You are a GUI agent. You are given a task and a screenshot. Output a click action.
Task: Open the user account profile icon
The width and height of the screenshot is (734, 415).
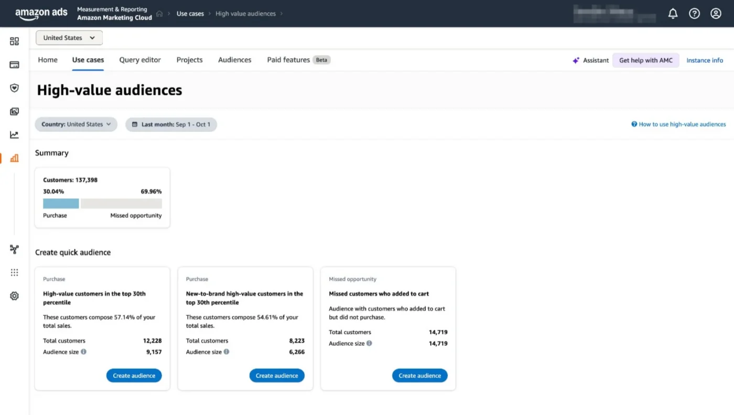pos(716,14)
